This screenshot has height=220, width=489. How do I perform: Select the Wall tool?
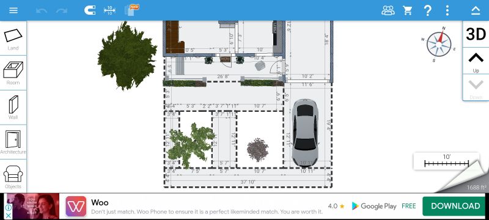[x=13, y=108]
